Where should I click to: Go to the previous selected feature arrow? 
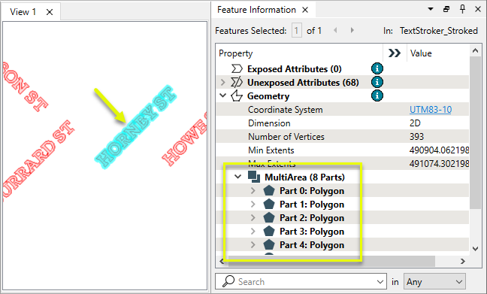tap(335, 31)
